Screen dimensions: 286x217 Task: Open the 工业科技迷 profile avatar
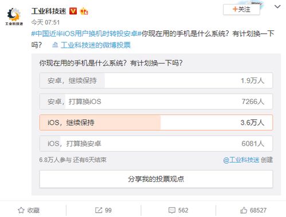(14, 17)
